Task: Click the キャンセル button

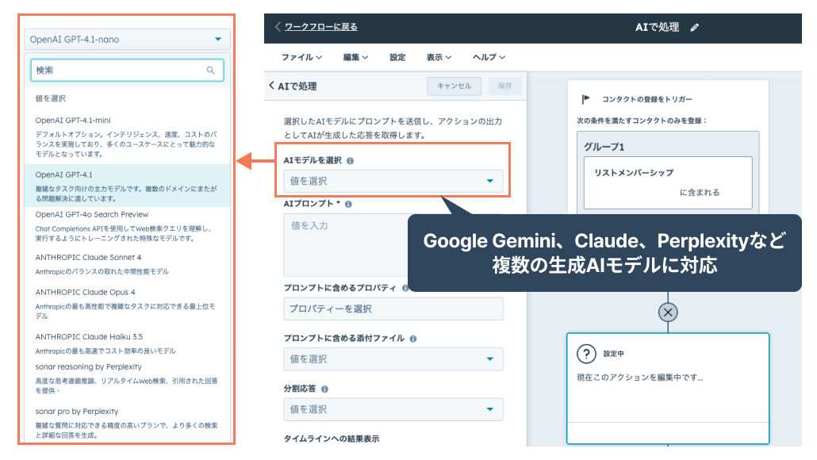Action: [454, 86]
